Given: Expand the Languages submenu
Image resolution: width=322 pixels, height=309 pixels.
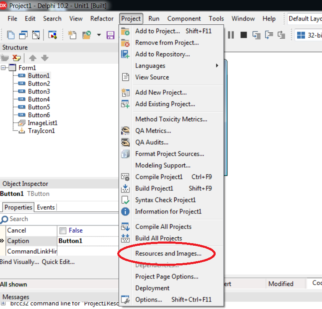Looking at the screenshot, I should tap(171, 65).
